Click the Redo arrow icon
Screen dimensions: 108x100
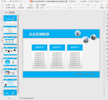pos(25,1)
